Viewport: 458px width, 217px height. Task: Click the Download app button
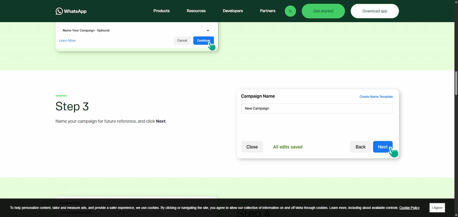[x=375, y=11]
